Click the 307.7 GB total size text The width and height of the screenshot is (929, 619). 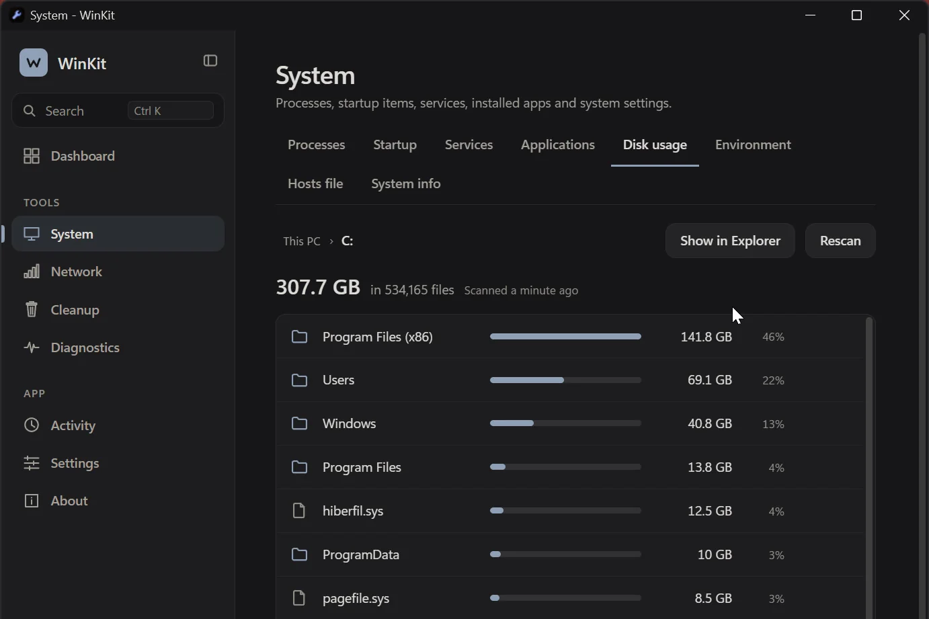tap(318, 288)
